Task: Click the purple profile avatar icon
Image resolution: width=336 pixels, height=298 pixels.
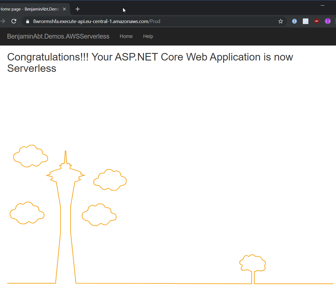Action: (x=328, y=21)
